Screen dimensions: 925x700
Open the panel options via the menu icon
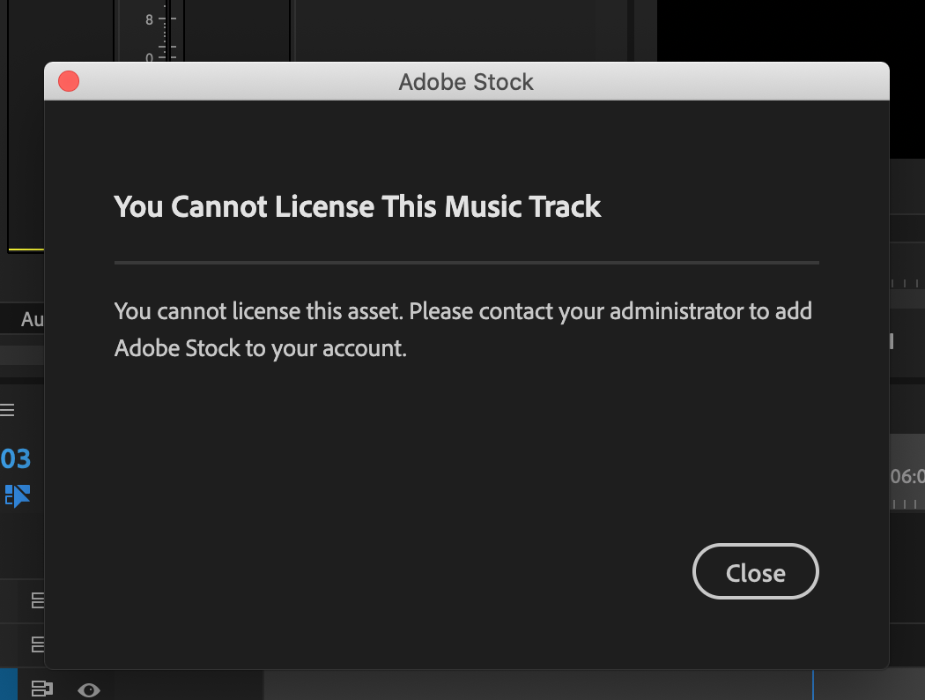click(x=7, y=409)
